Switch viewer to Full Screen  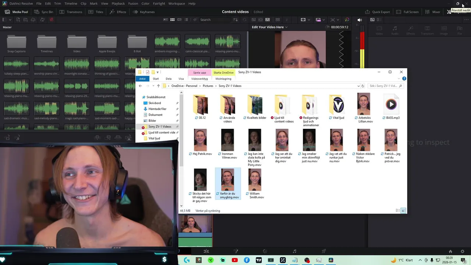[408, 12]
